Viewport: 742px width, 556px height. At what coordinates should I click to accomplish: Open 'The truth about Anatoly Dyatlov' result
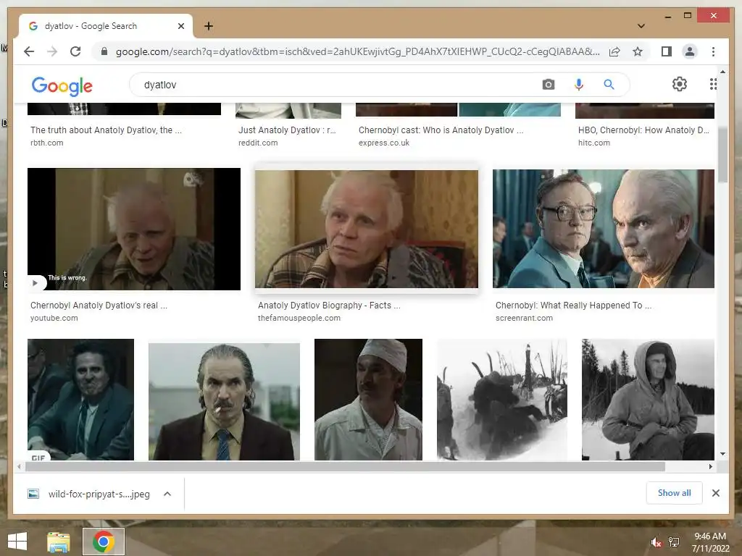(106, 130)
